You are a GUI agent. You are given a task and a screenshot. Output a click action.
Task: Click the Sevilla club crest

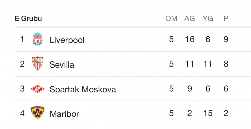click(38, 63)
